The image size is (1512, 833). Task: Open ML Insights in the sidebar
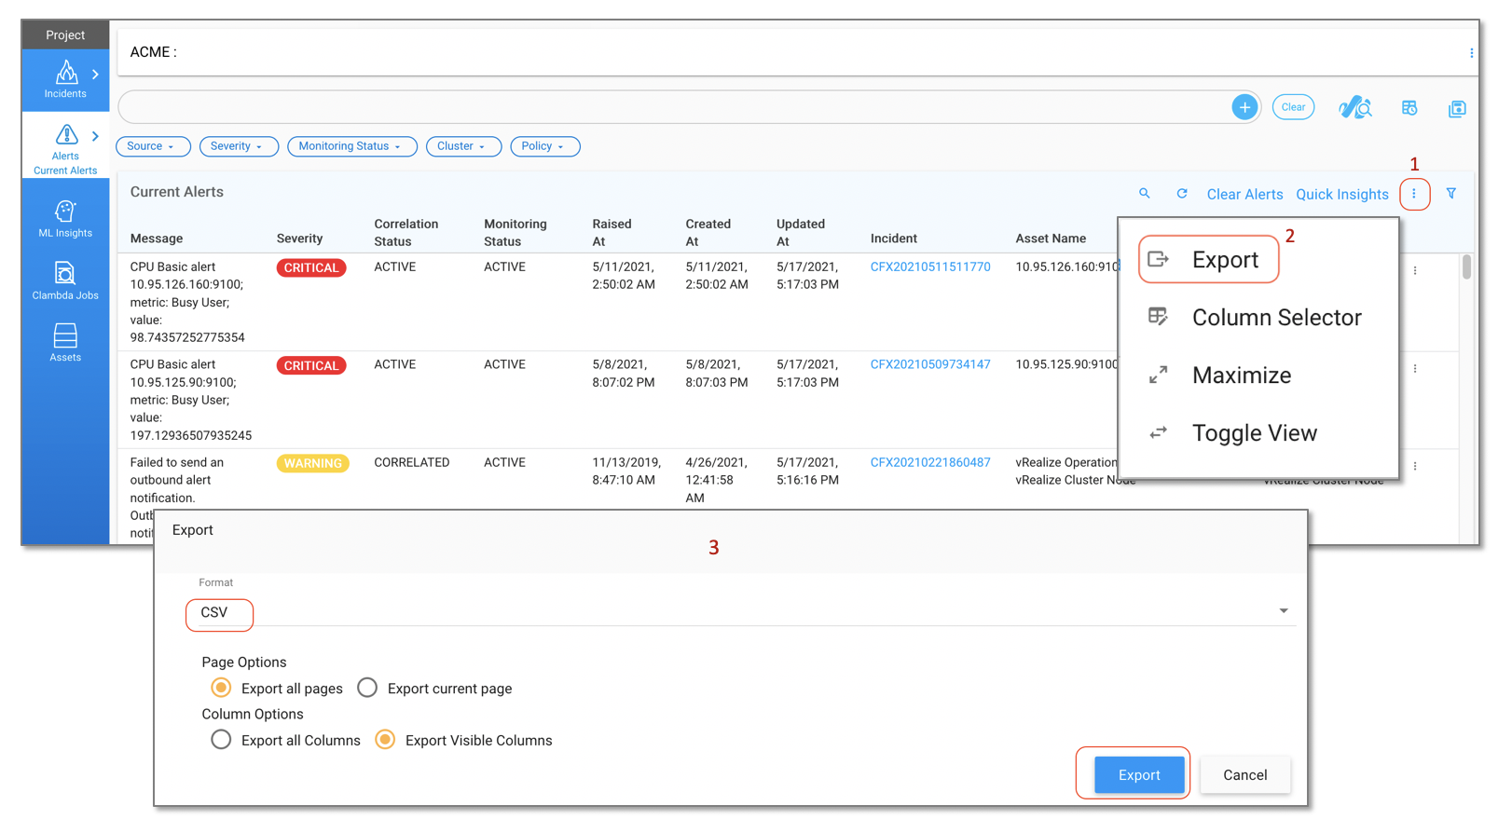click(65, 220)
